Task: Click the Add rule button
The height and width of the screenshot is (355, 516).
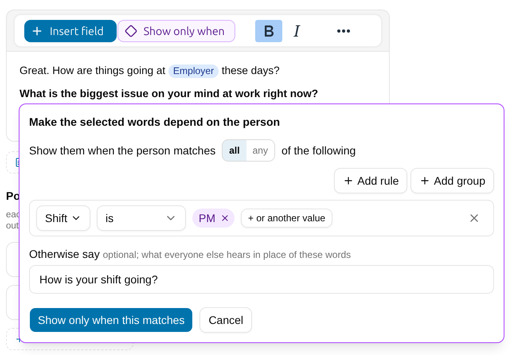Action: pos(371,181)
